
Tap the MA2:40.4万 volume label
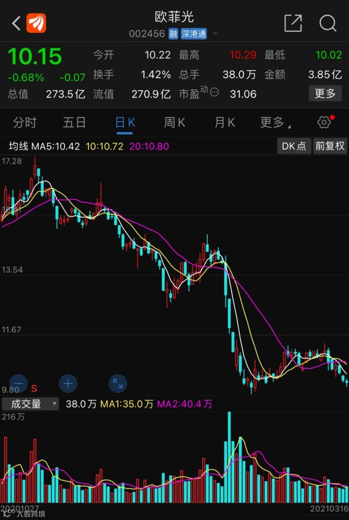(x=185, y=404)
